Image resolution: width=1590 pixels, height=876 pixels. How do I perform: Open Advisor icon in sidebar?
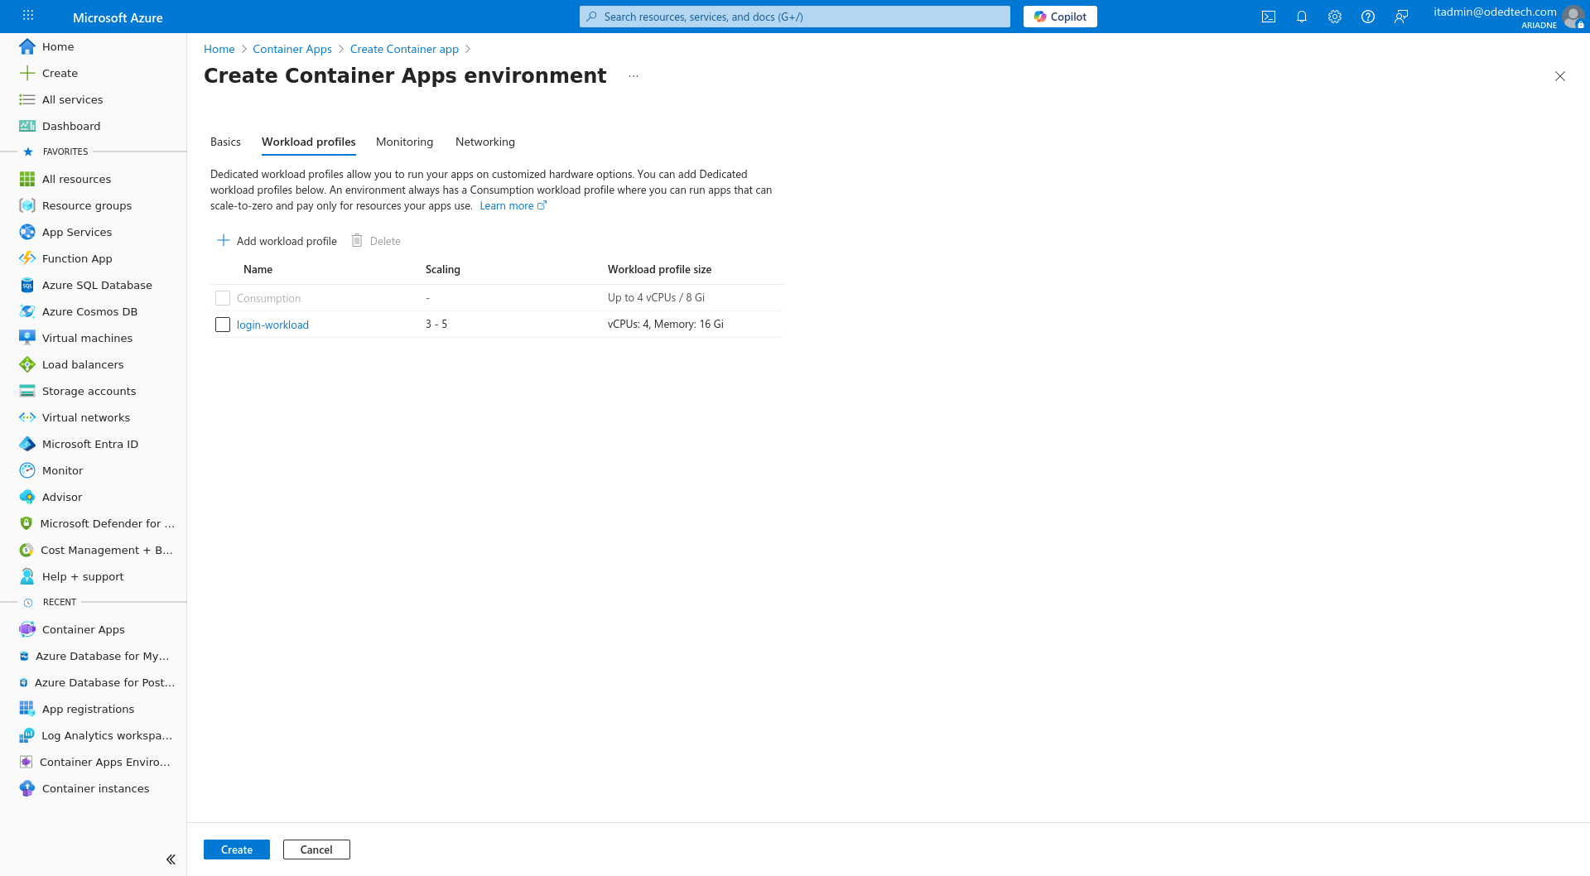pyautogui.click(x=27, y=497)
